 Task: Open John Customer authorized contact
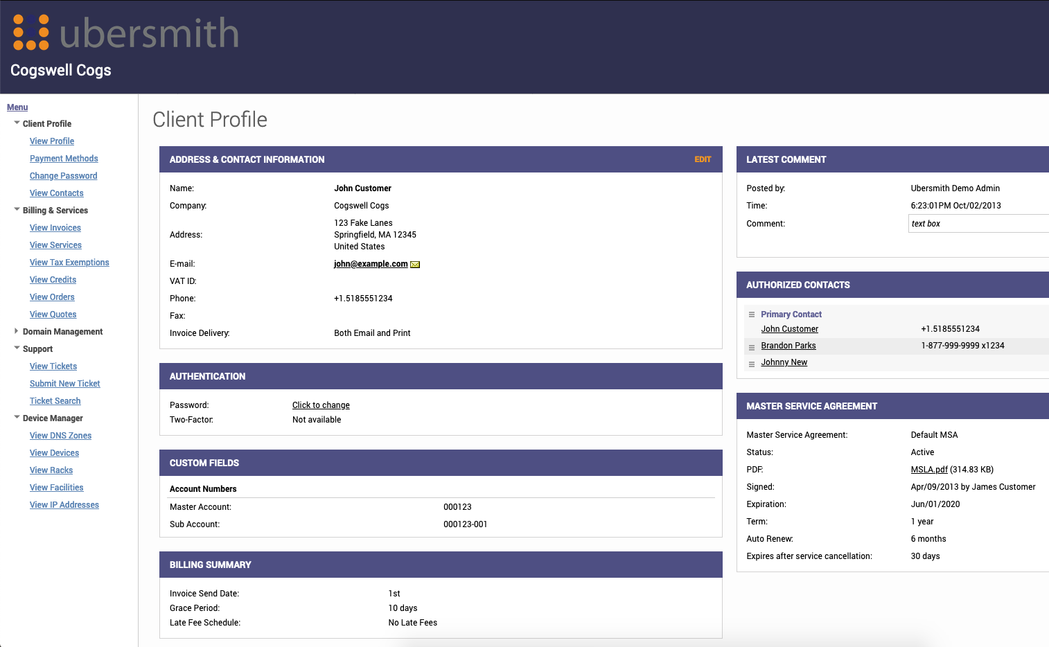[x=789, y=329]
